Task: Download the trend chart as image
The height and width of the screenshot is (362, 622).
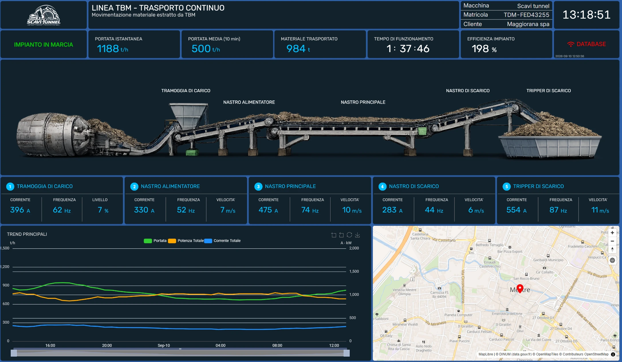Action: coord(357,235)
